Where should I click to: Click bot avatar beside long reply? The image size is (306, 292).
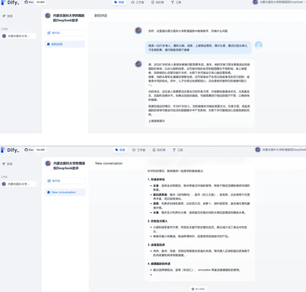click(x=138, y=64)
